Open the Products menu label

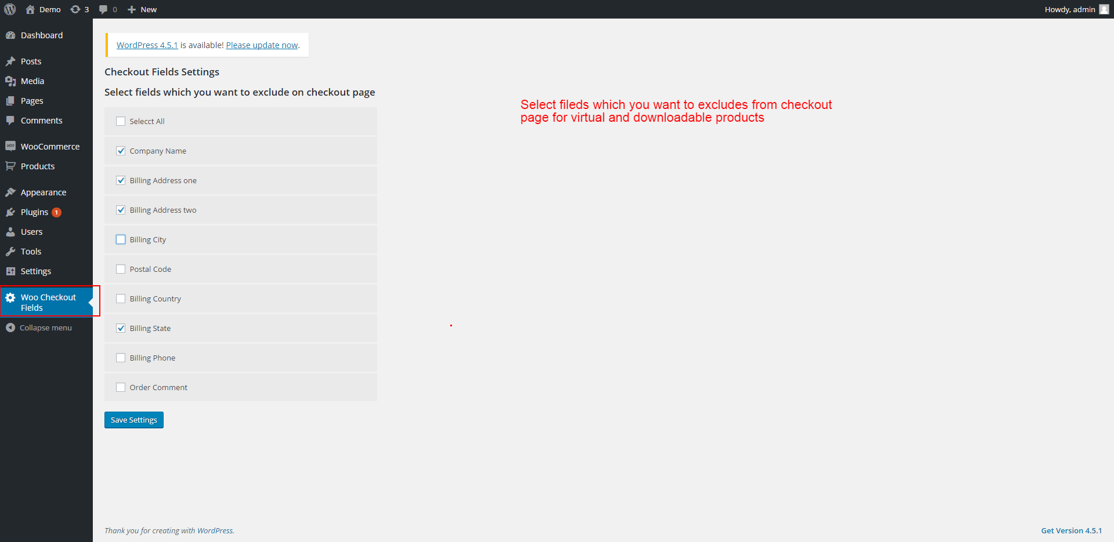[38, 166]
